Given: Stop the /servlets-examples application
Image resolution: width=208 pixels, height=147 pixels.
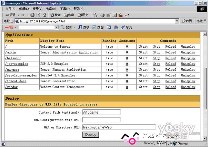Looking at the screenshot, I should (x=157, y=75).
